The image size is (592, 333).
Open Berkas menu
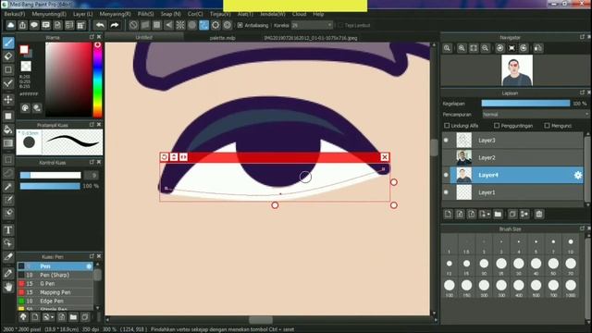15,14
